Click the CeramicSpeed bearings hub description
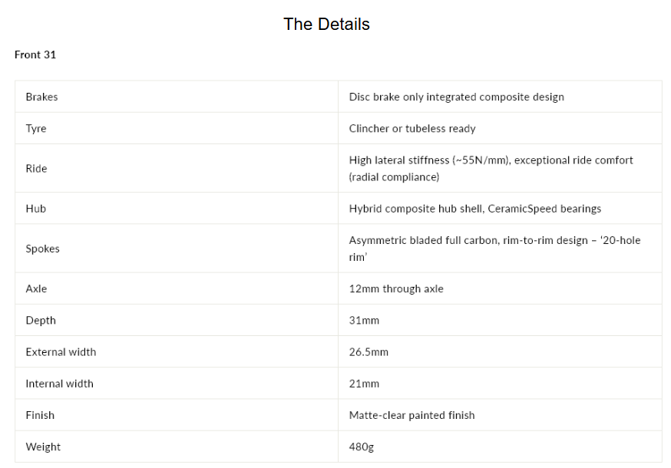 (475, 209)
